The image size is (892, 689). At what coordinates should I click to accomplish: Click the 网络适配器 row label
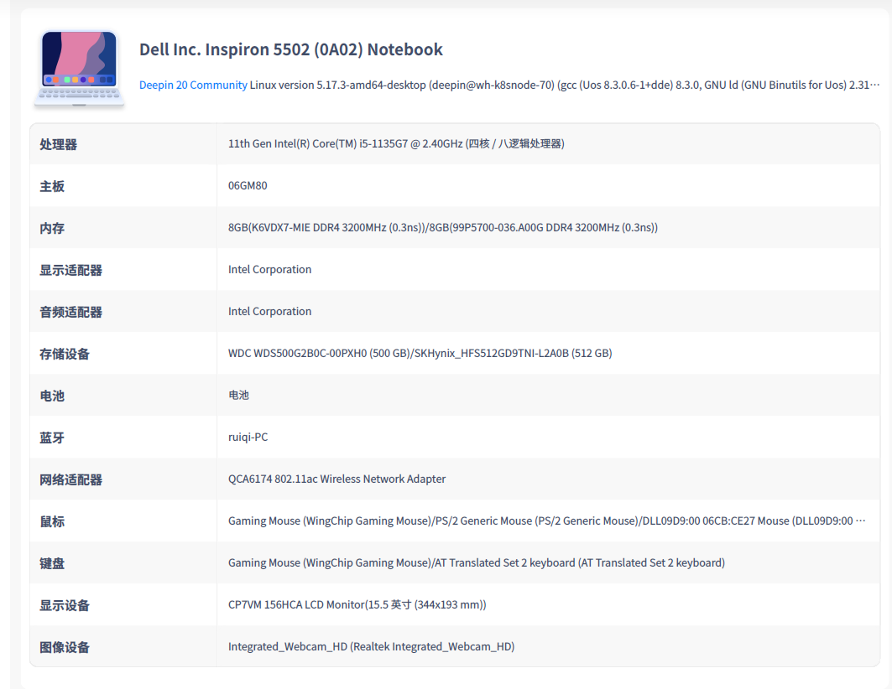[x=70, y=480]
